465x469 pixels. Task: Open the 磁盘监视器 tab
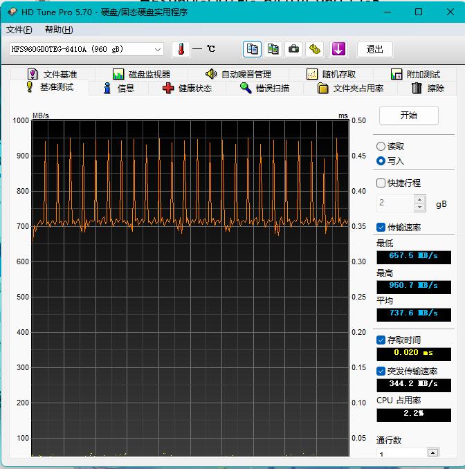[x=142, y=74]
